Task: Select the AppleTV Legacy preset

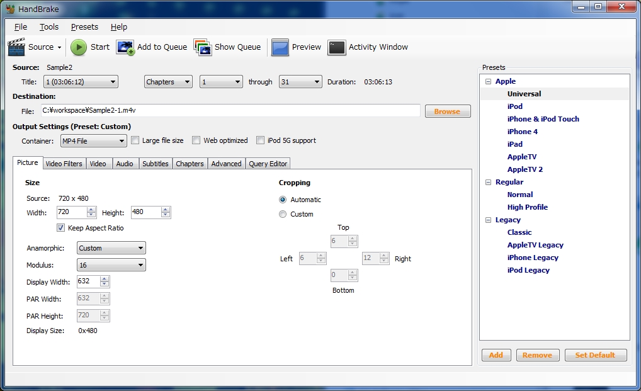Action: tap(535, 245)
